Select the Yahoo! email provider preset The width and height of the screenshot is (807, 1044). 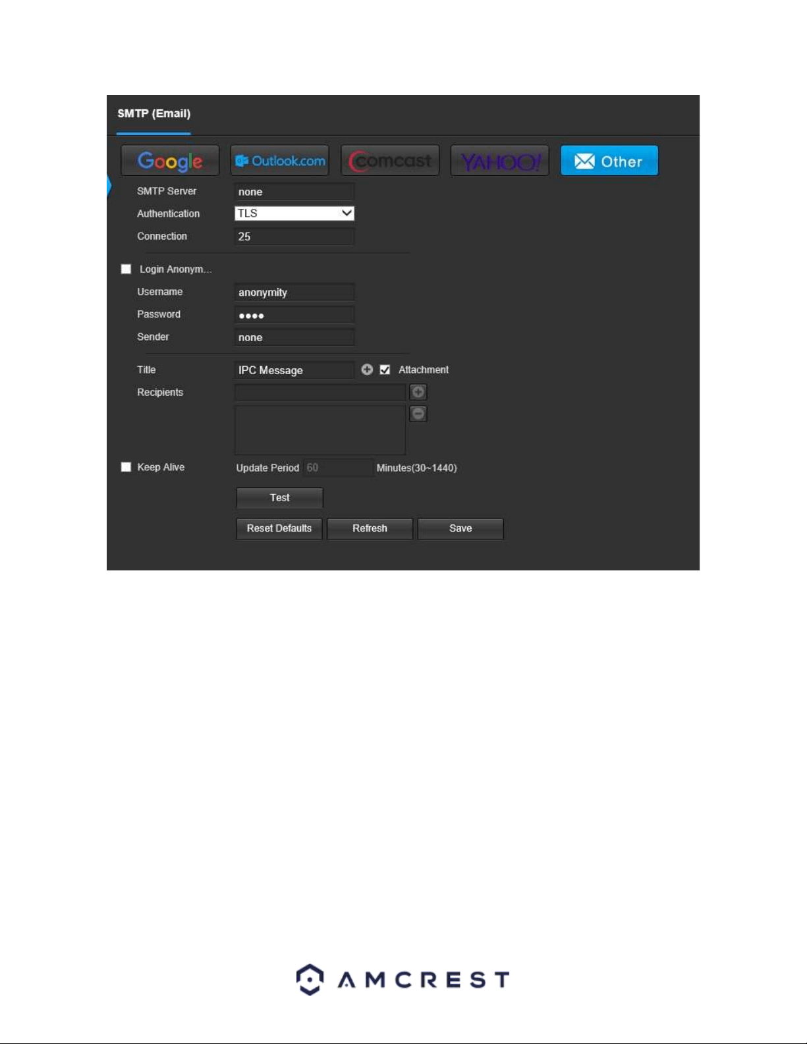tap(500, 161)
